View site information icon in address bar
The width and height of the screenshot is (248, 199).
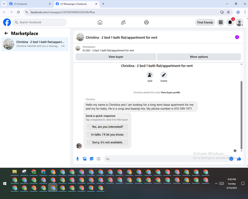coord(27,12)
